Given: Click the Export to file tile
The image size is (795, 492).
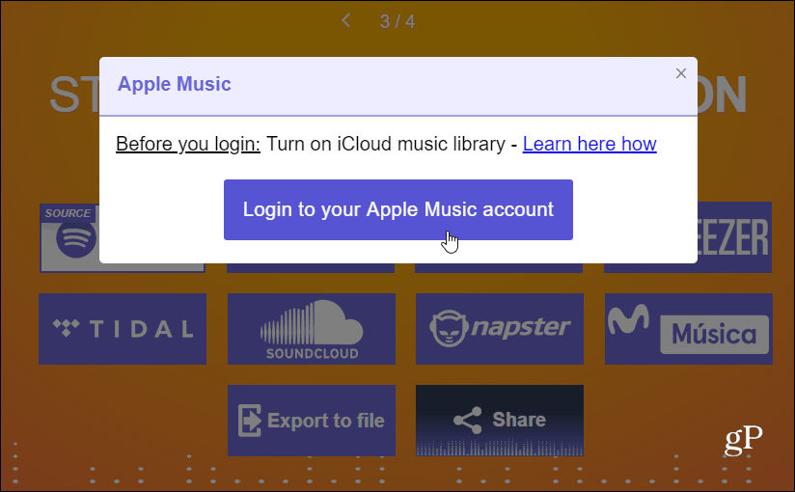Looking at the screenshot, I should pyautogui.click(x=312, y=421).
